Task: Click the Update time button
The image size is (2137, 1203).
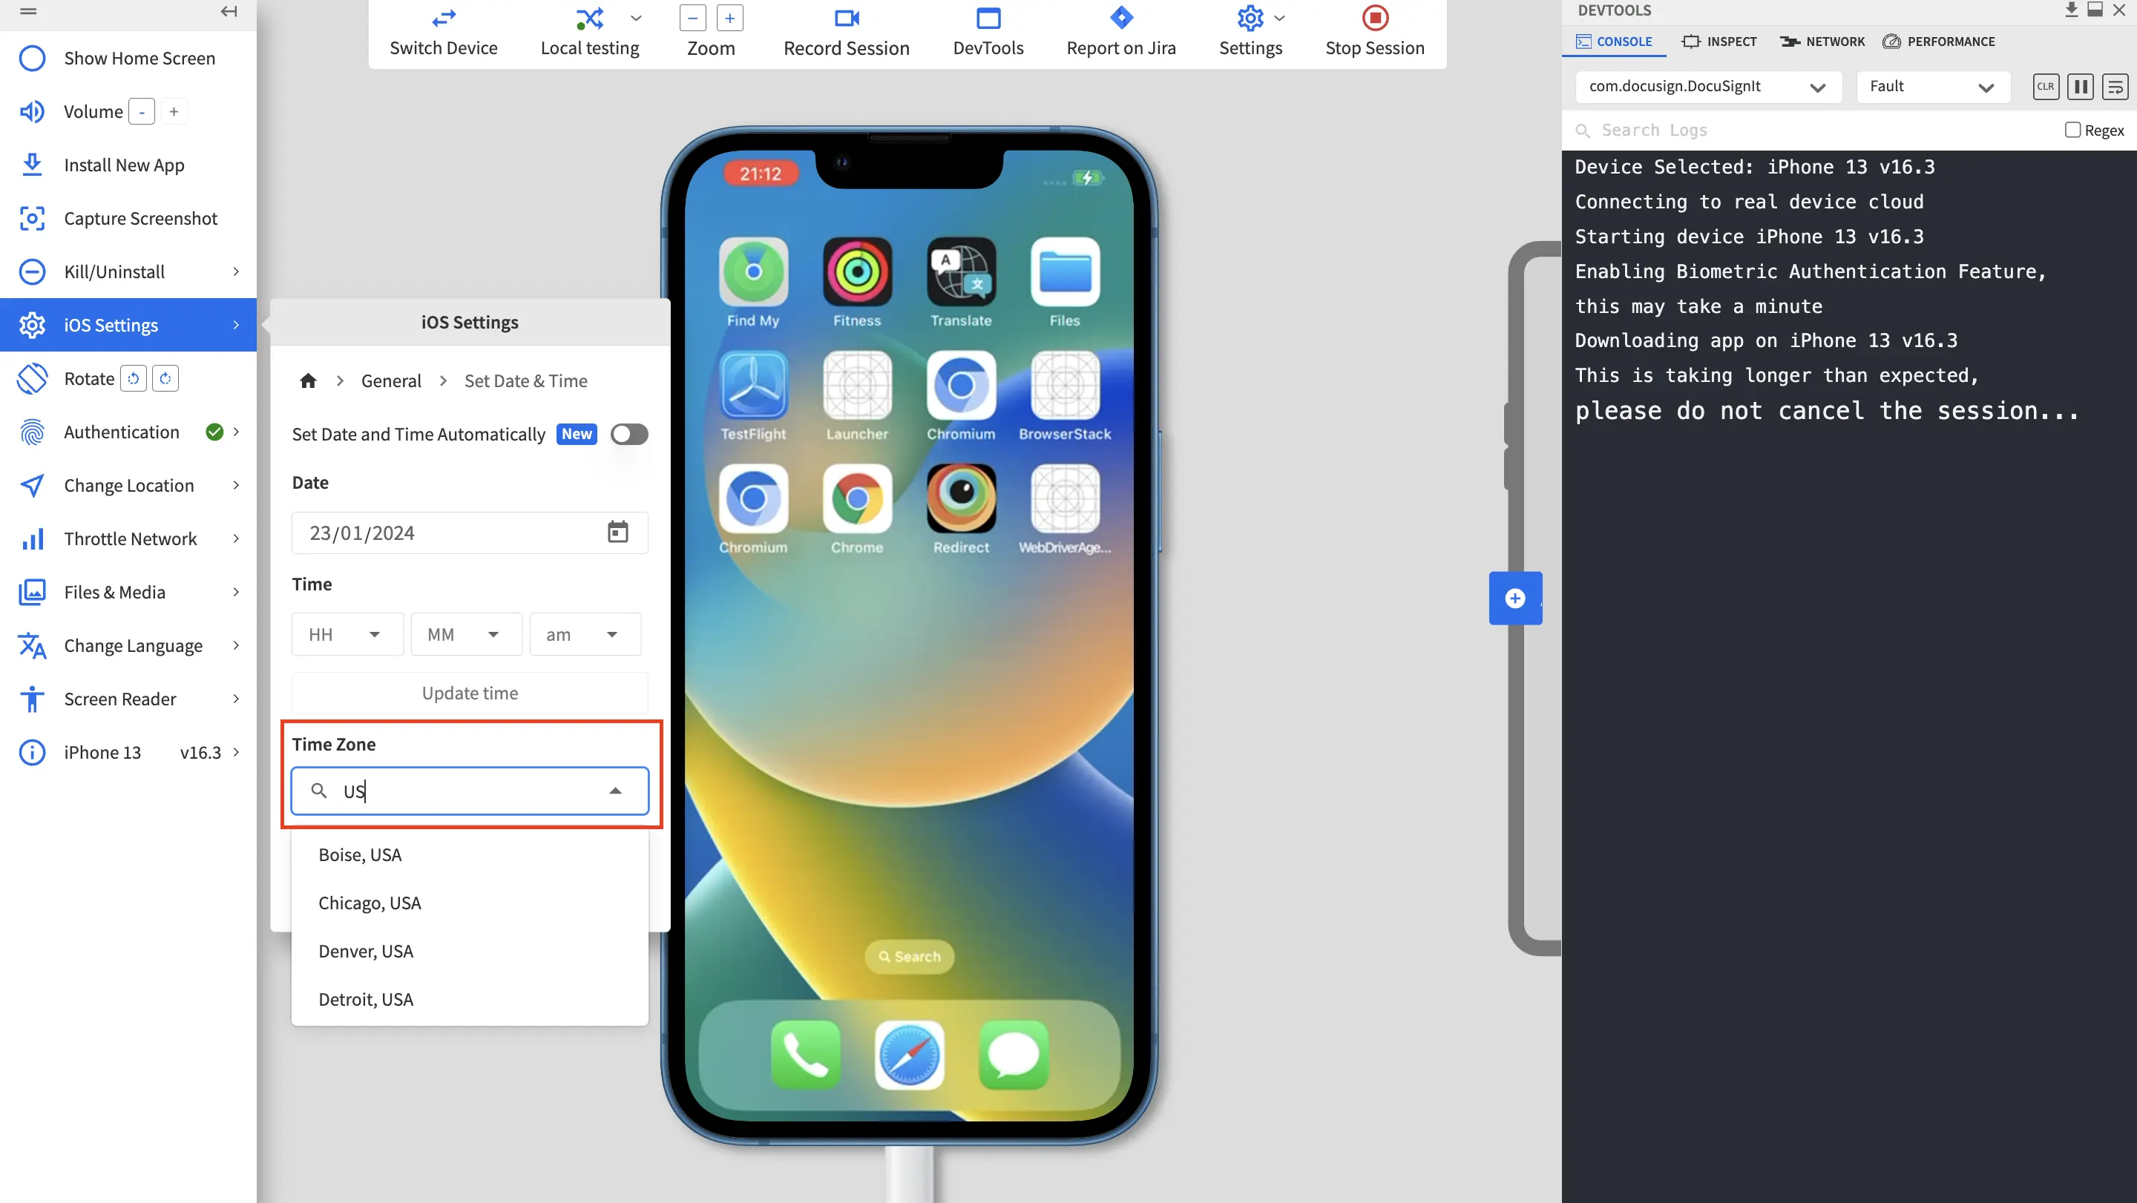Action: pos(470,693)
